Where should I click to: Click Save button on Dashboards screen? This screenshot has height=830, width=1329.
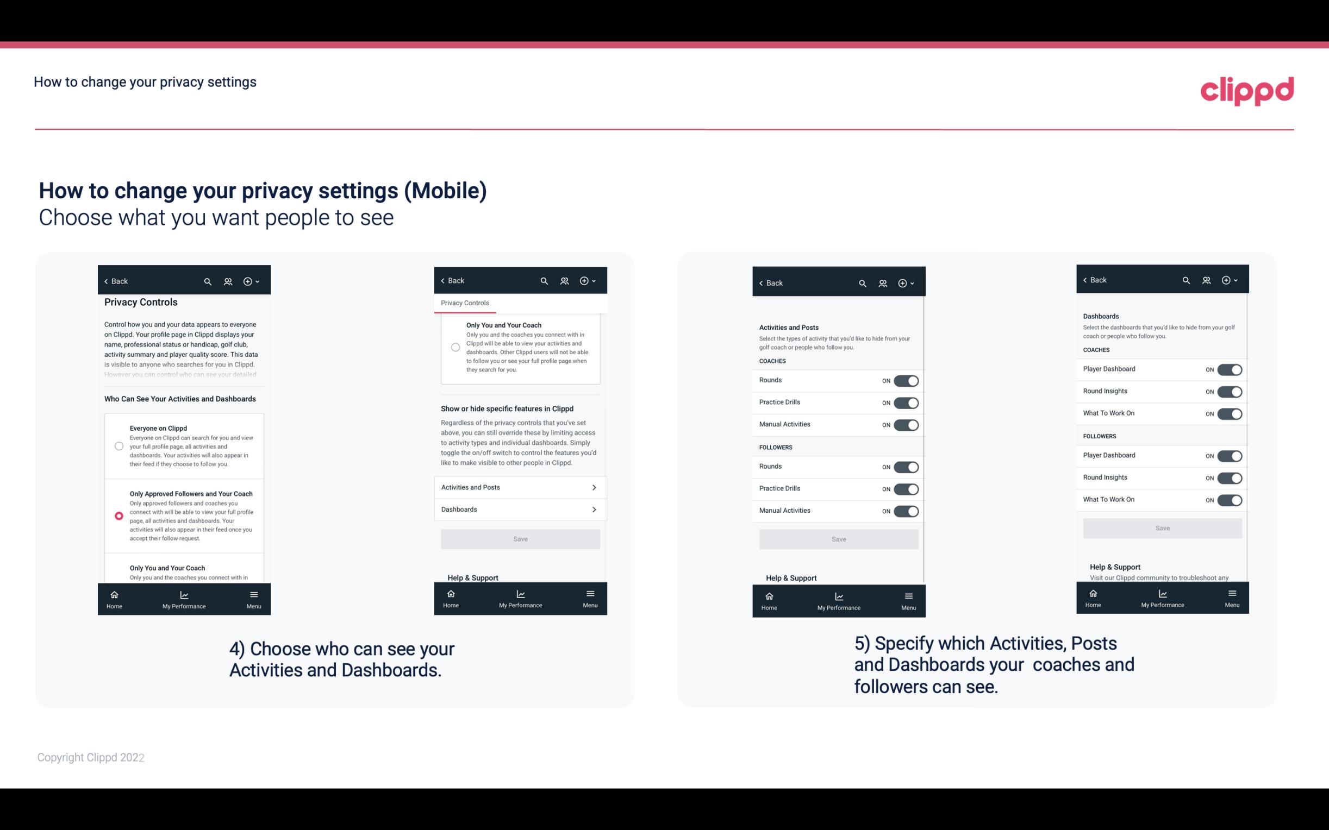tap(1162, 527)
